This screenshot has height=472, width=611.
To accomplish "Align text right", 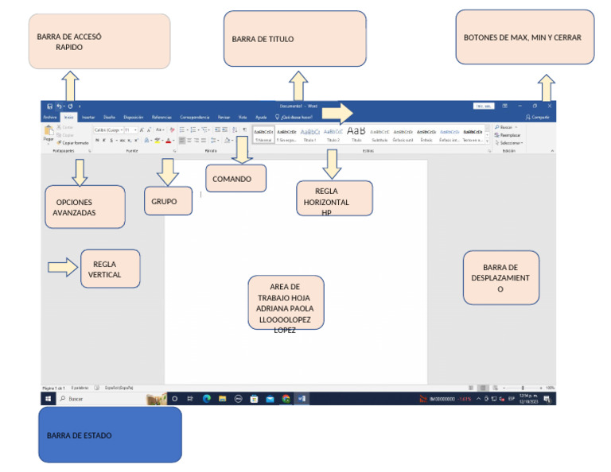I will tap(196, 140).
